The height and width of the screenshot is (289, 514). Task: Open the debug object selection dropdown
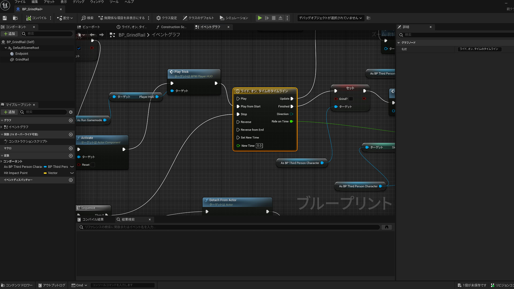[x=331, y=18]
